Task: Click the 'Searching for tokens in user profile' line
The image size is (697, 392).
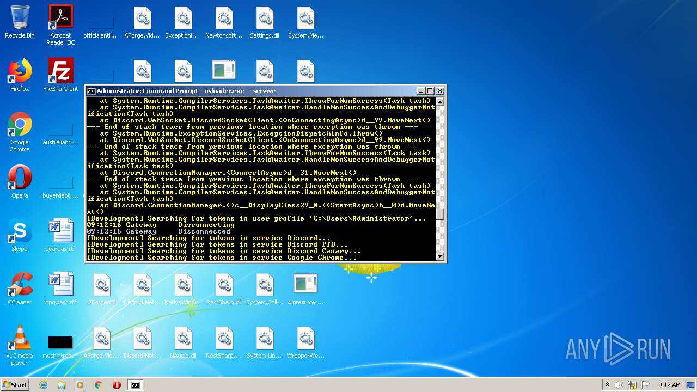Action: [256, 218]
